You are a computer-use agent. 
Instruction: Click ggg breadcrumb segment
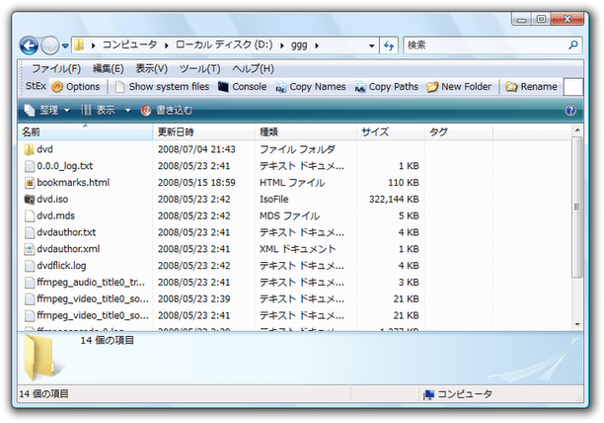(x=299, y=45)
